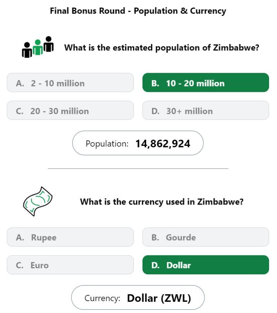Select the green D. Dollar answer
Image resolution: width=277 pixels, height=313 pixels.
(x=206, y=265)
